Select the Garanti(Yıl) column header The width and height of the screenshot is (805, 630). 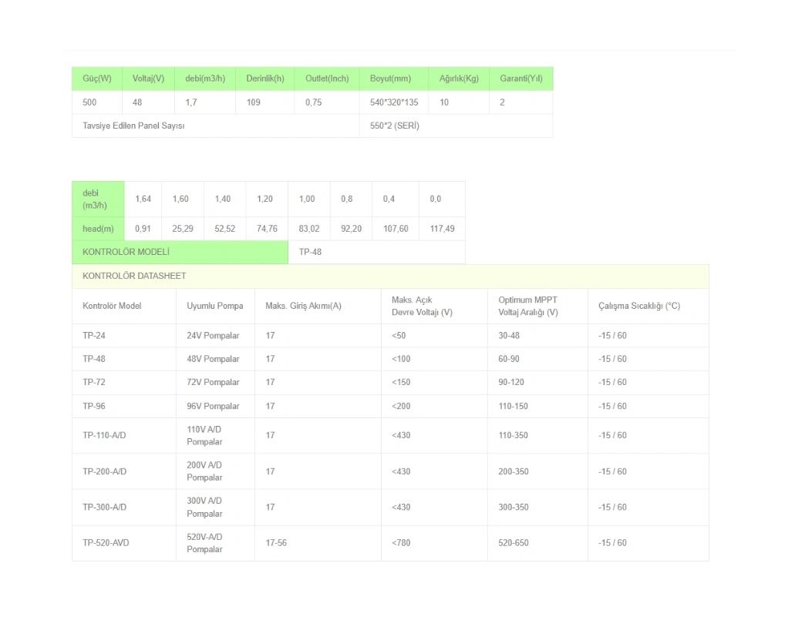(x=520, y=79)
